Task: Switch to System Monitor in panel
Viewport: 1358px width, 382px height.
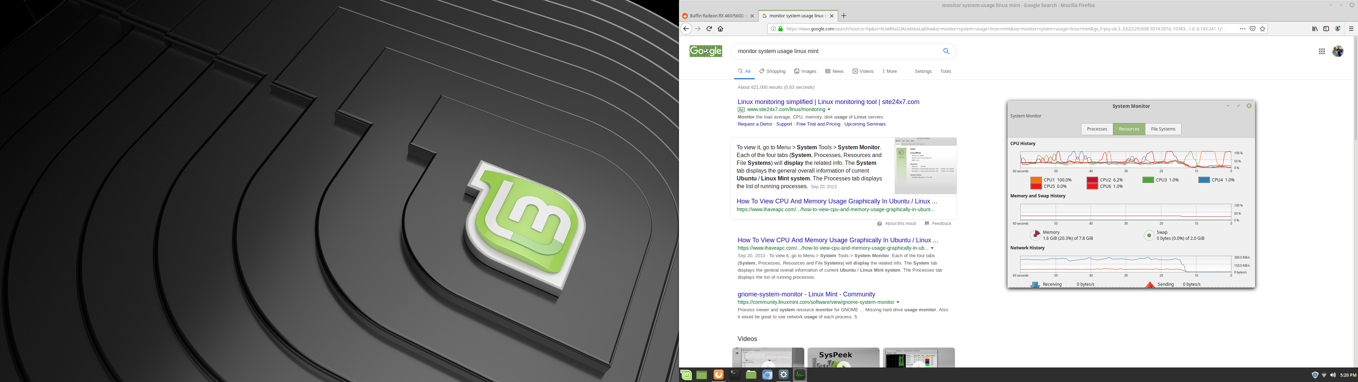Action: pos(800,375)
